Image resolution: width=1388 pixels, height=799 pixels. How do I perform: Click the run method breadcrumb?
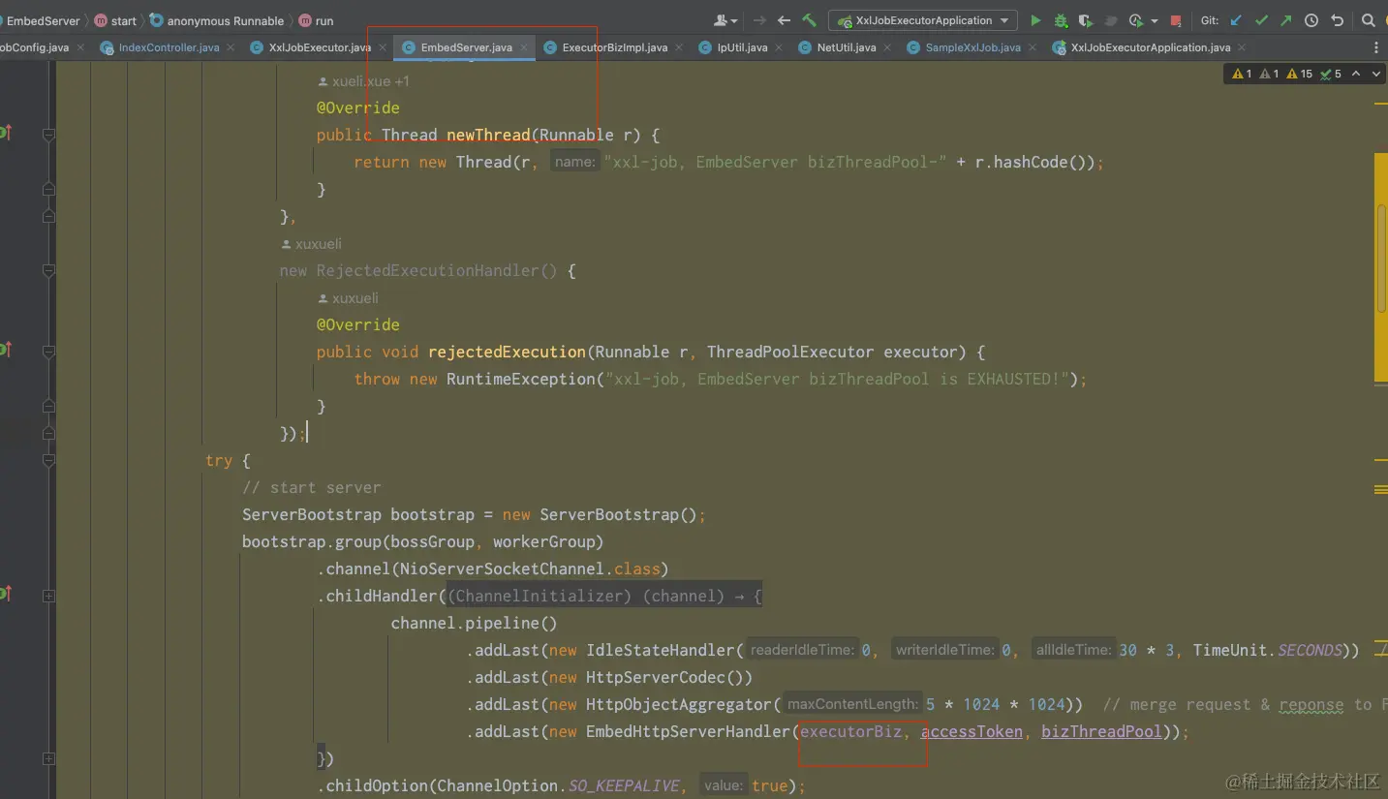317,20
